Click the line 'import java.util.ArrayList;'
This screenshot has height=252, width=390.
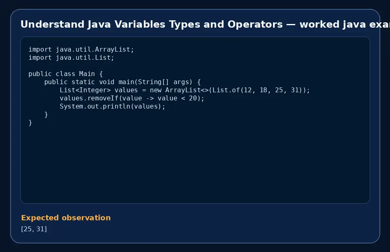[x=81, y=50]
